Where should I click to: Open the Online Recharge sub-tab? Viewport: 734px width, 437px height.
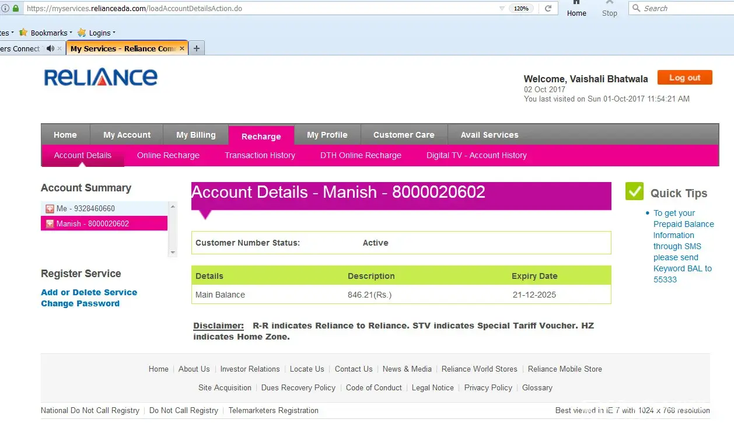pyautogui.click(x=168, y=155)
